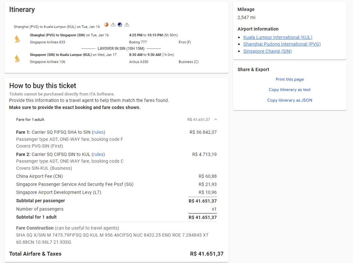Click the China Airport Fee (CN) row
The height and width of the screenshot is (263, 353).
click(x=116, y=176)
